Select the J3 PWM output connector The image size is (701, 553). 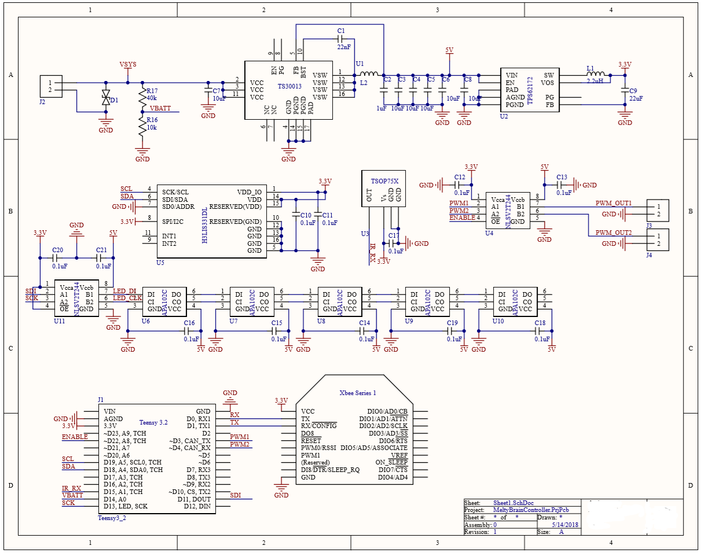[x=658, y=210]
